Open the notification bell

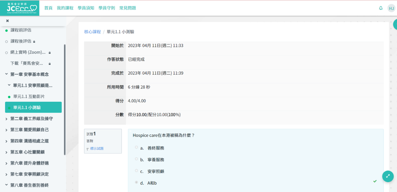[381, 8]
